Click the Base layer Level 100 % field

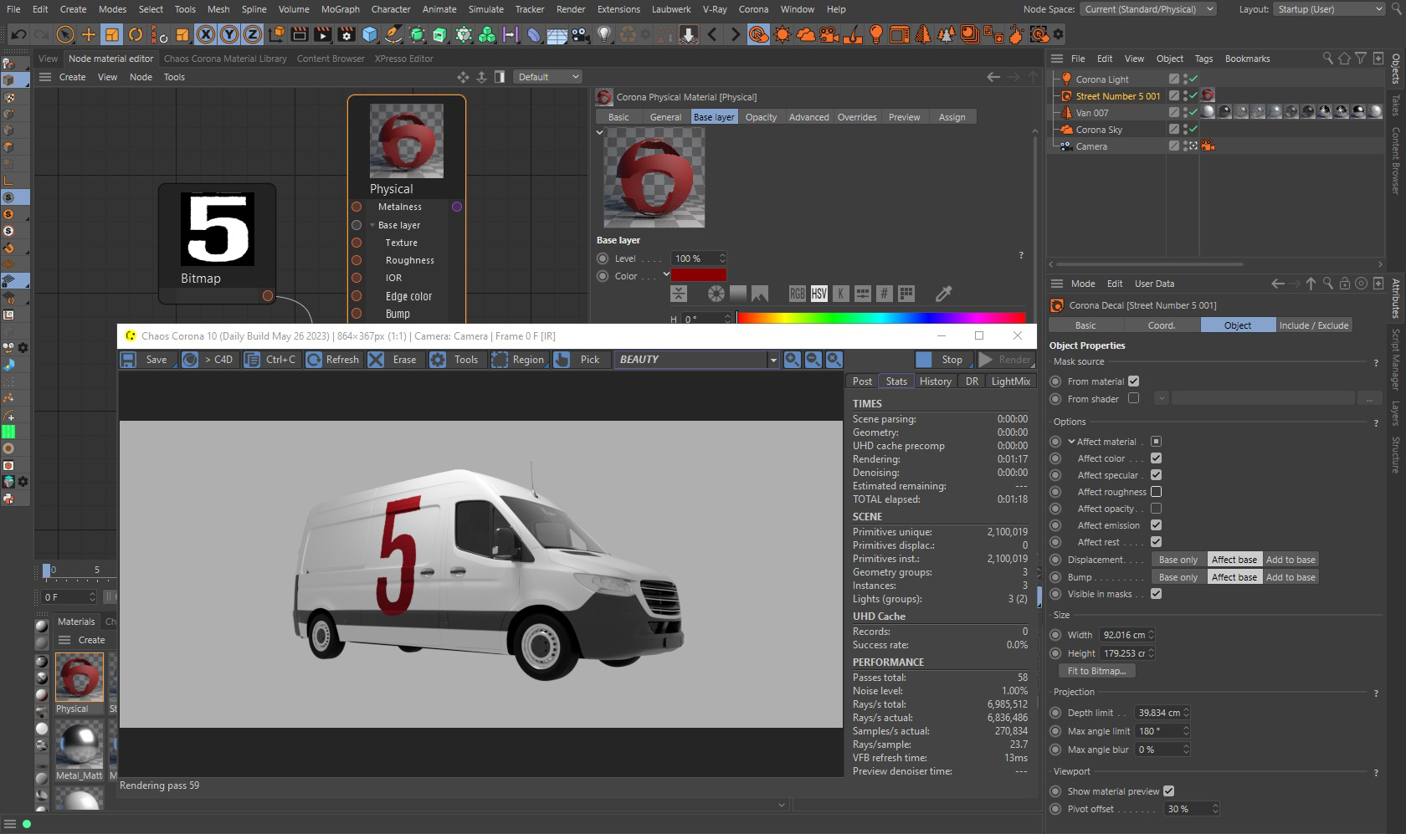tap(700, 258)
